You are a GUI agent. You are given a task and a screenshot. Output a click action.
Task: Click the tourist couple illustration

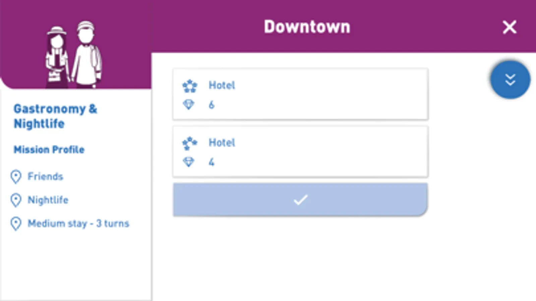(74, 54)
